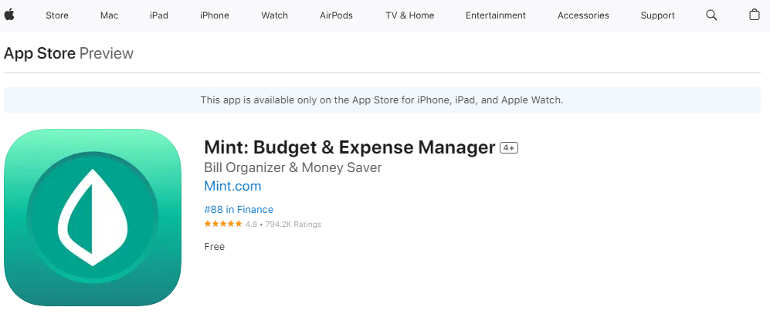This screenshot has height=324, width=770.
Task: Follow the Mint.com developer link
Action: click(x=232, y=186)
